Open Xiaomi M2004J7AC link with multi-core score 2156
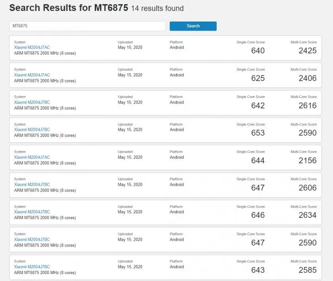Viewport: 333px width, 281px height. [32, 157]
